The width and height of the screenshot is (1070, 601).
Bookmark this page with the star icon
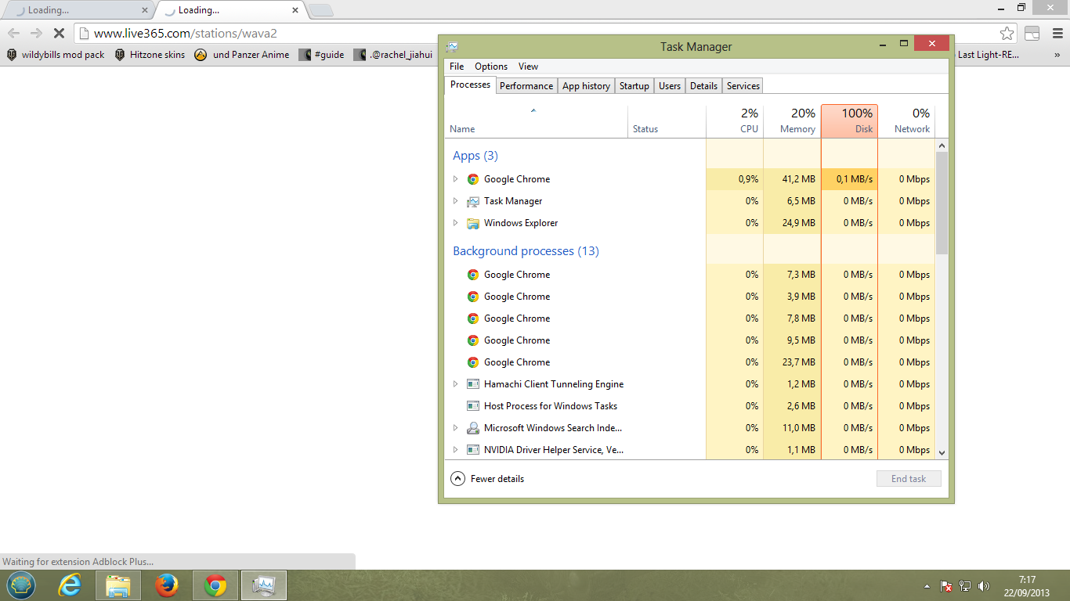pos(1007,34)
